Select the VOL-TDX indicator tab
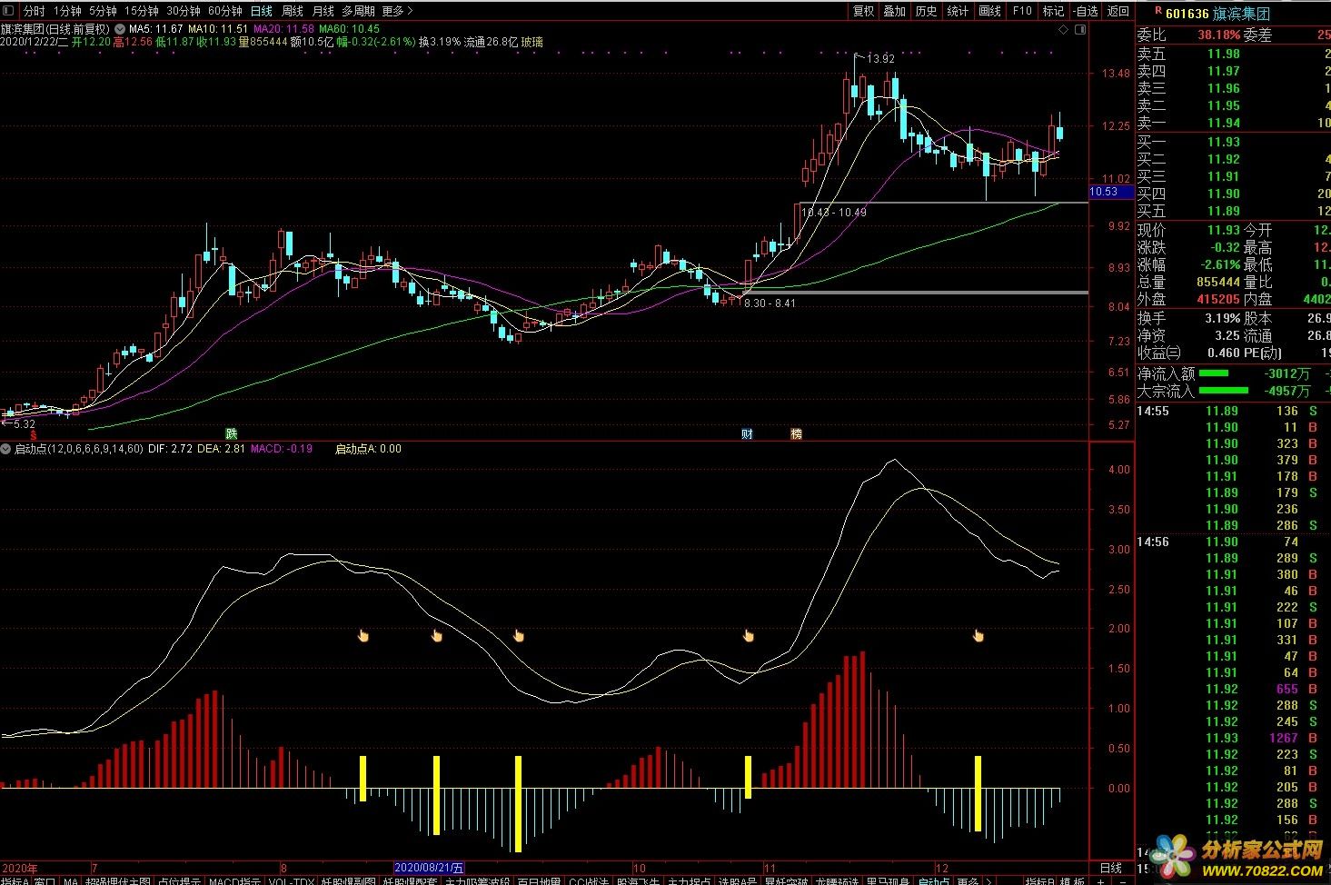The height and width of the screenshot is (885, 1331). point(292,881)
